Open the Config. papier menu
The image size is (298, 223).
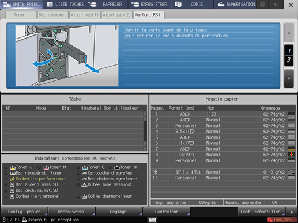coord(24,212)
